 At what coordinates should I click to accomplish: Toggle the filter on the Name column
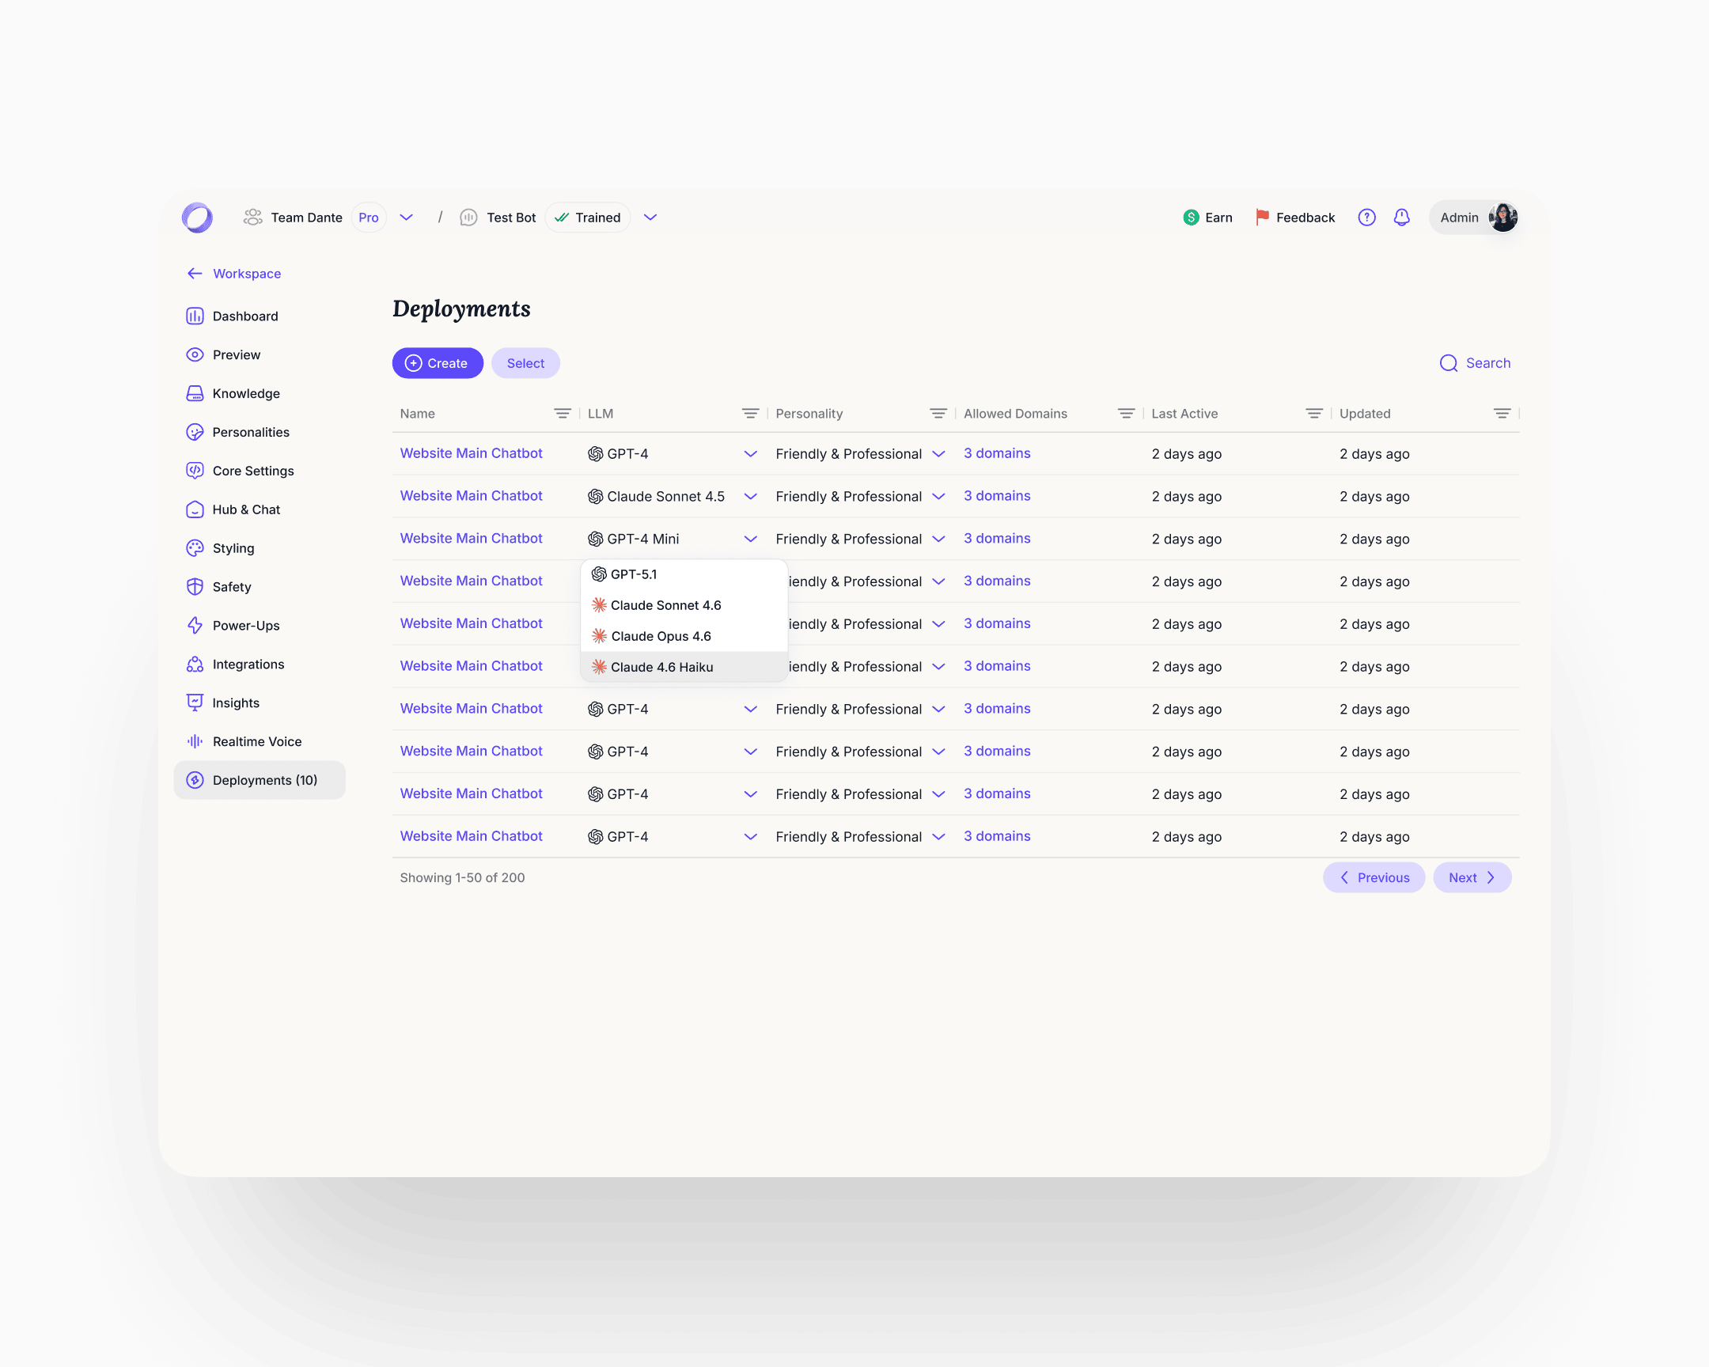click(563, 413)
